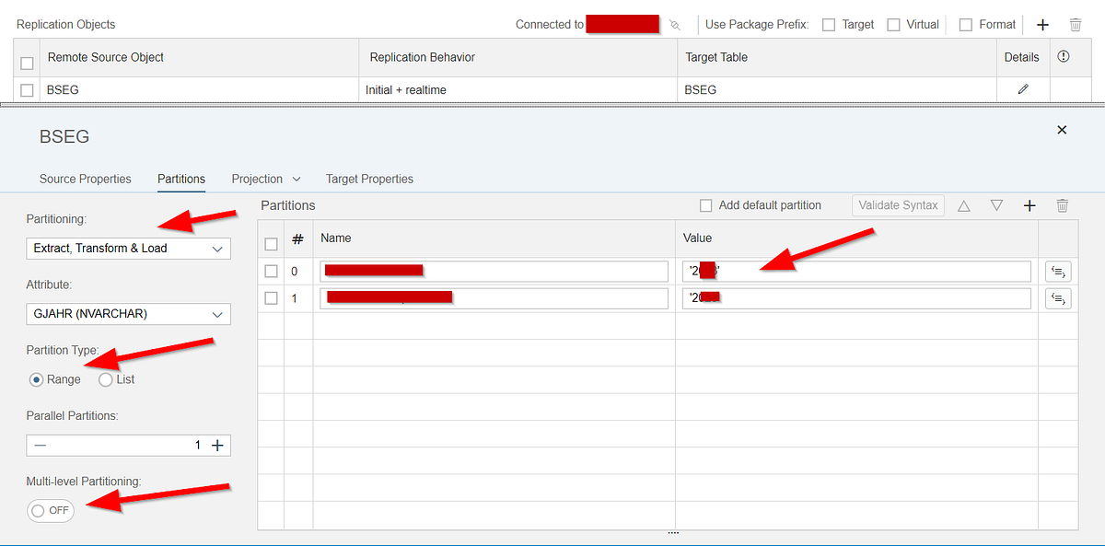This screenshot has width=1105, height=546.
Task: Delete selected partitions using the trash icon
Action: point(1062,205)
